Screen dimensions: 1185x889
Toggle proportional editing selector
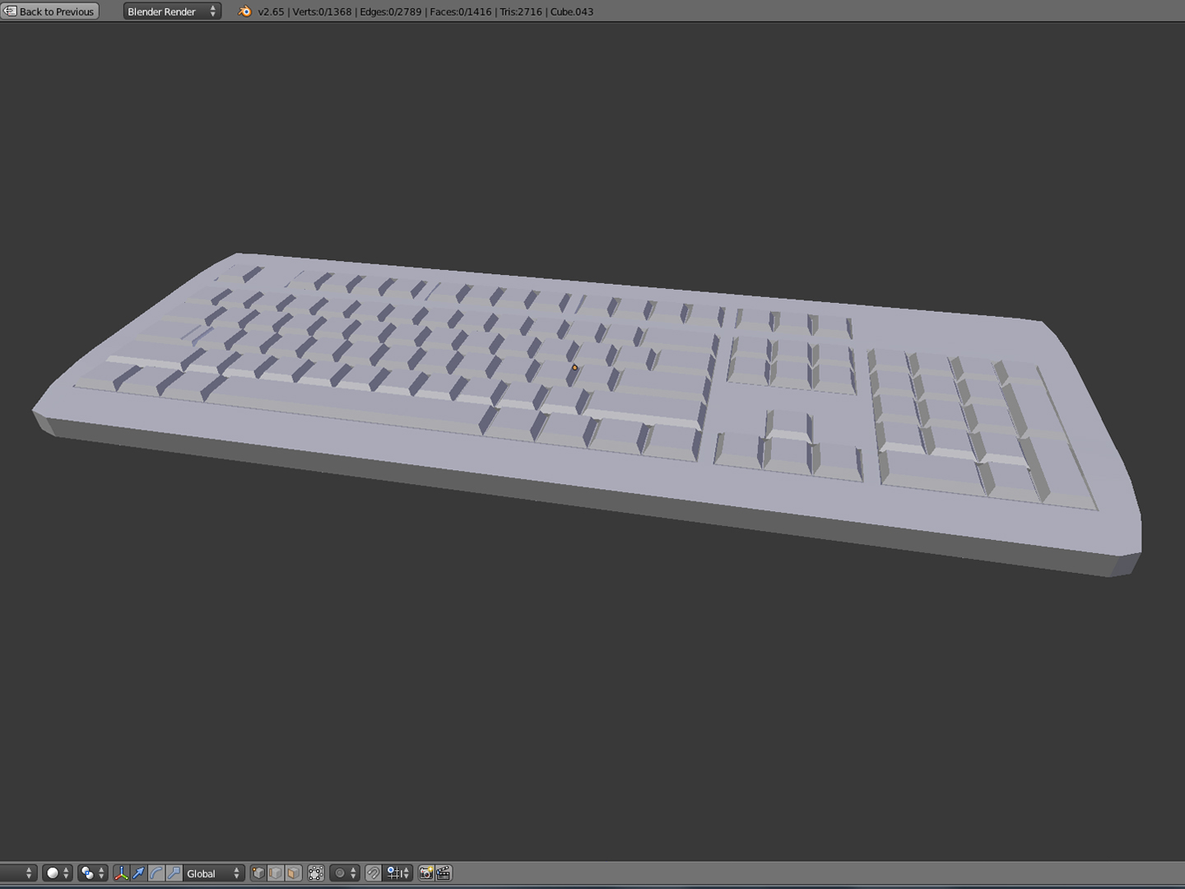click(345, 873)
